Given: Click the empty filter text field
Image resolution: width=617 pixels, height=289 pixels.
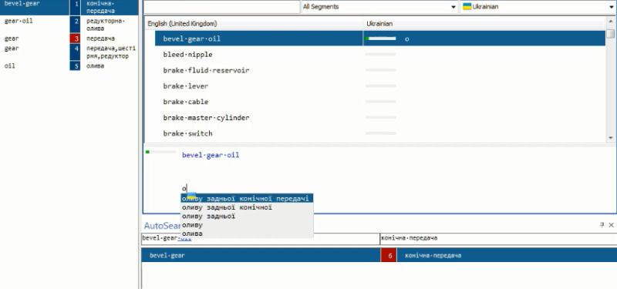Looking at the screenshot, I should pyautogui.click(x=221, y=7).
